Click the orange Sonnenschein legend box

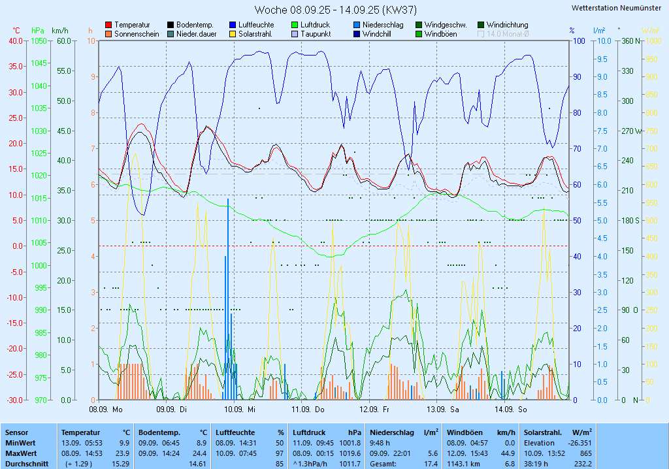108,34
